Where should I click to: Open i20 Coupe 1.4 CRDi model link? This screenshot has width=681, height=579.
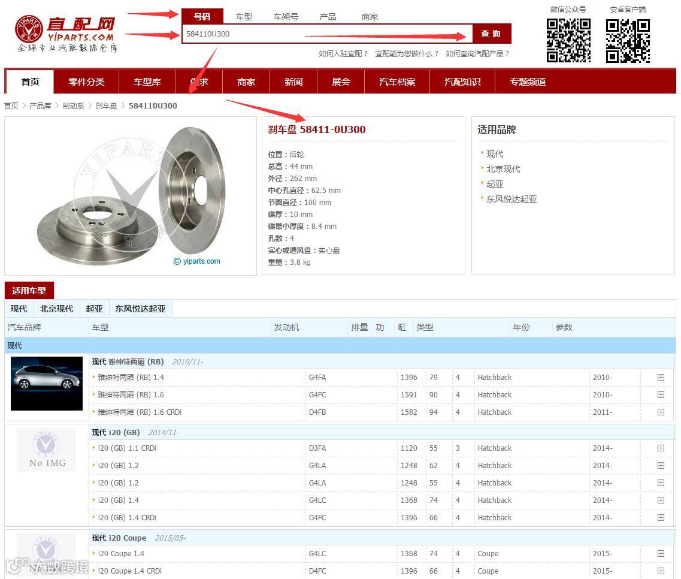(129, 571)
